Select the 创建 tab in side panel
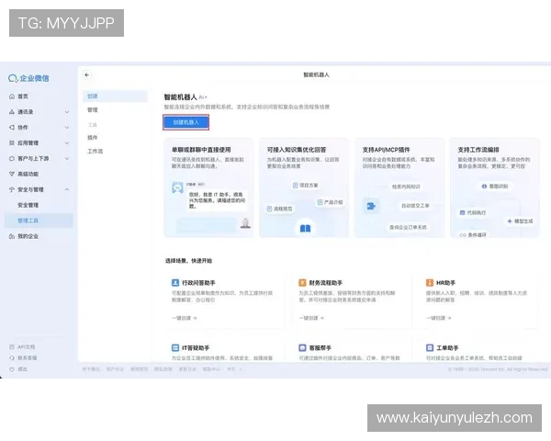 tap(115, 96)
